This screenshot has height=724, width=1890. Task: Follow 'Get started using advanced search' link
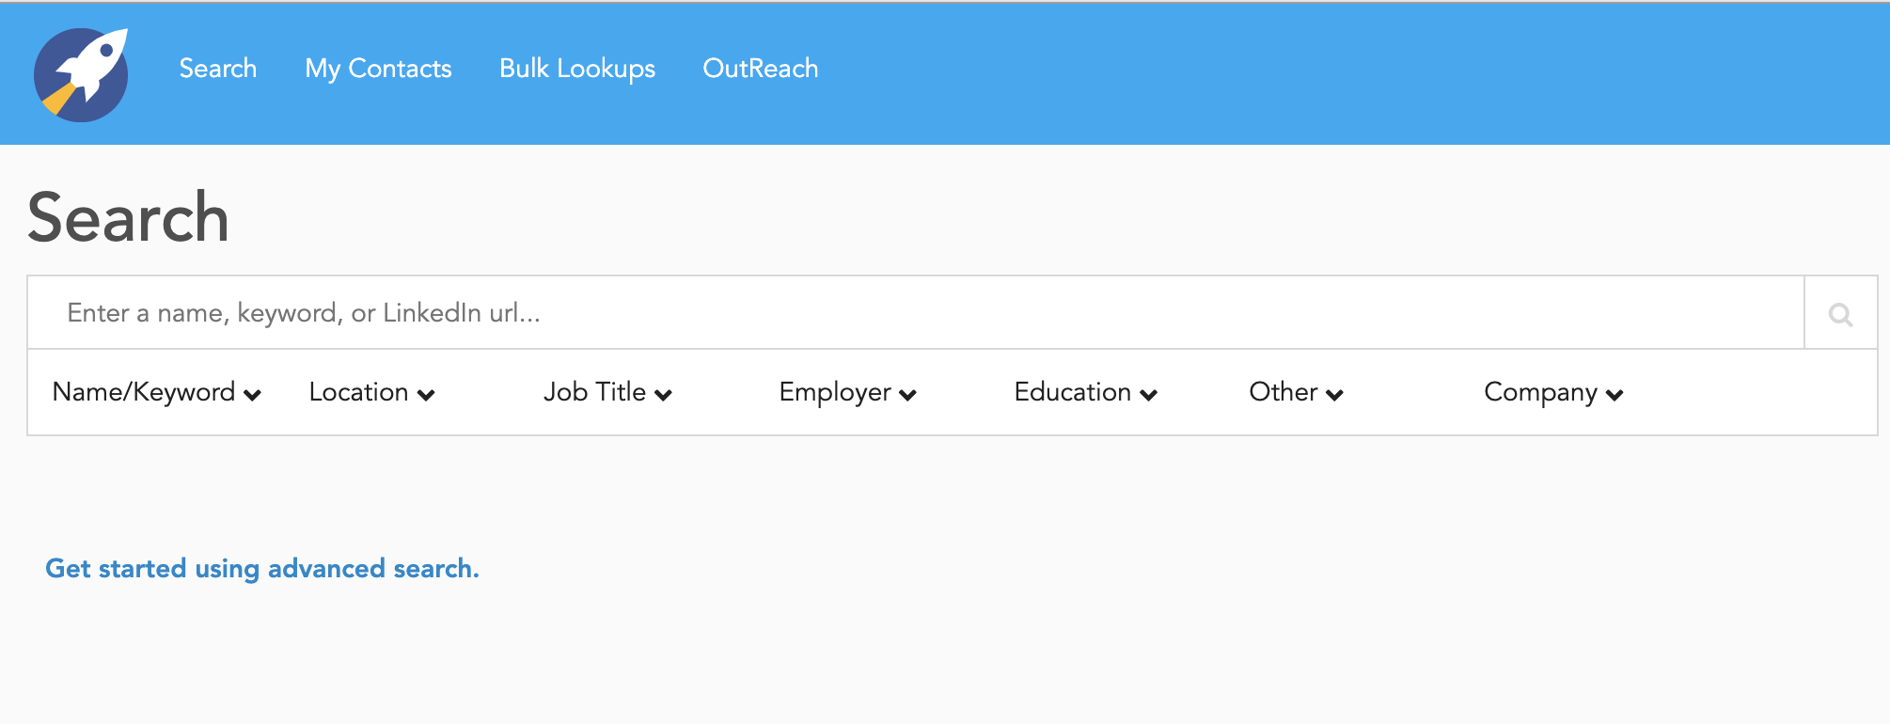click(x=262, y=569)
